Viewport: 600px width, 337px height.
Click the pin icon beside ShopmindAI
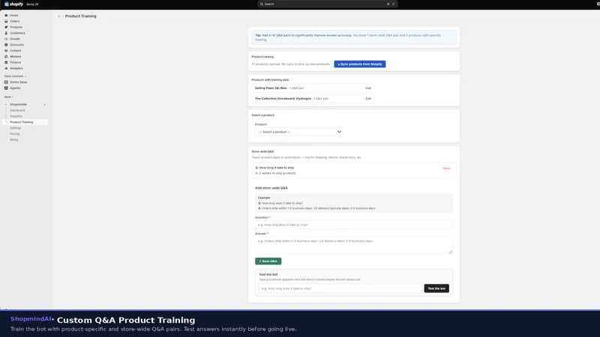tap(45, 104)
